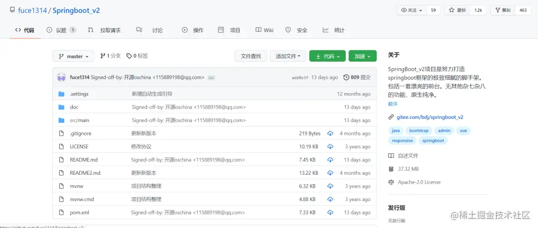
Task: Open the pom.xml file
Action: [80, 213]
